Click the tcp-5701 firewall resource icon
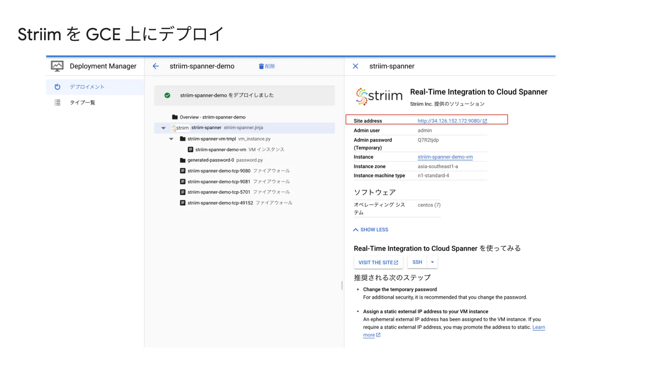The image size is (659, 369). [x=183, y=192]
